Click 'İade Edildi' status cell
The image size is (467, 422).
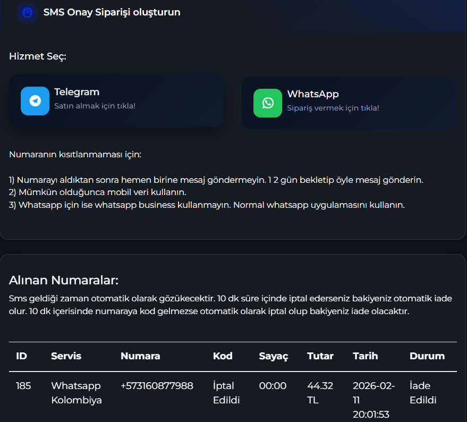423,393
